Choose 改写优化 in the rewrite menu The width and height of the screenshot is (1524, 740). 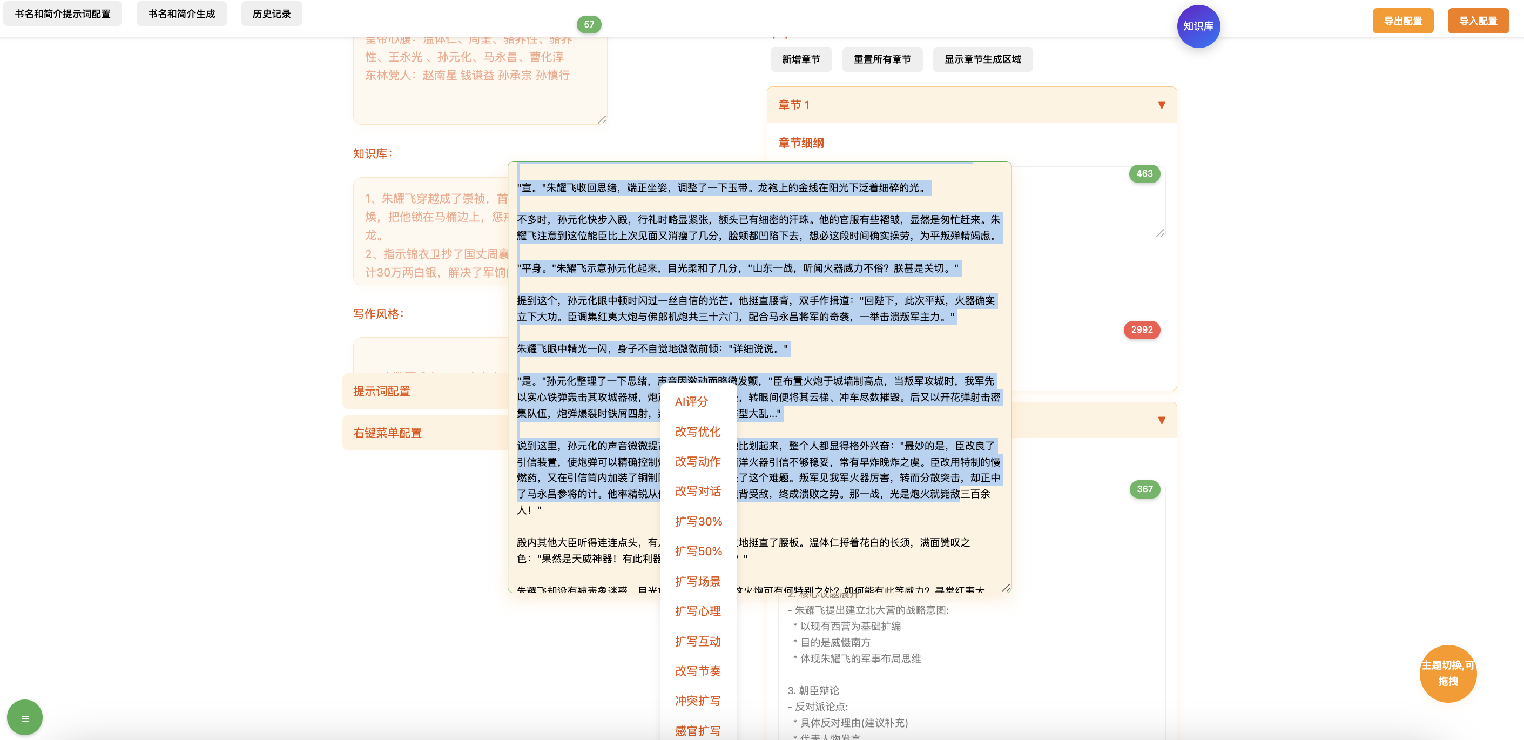698,432
